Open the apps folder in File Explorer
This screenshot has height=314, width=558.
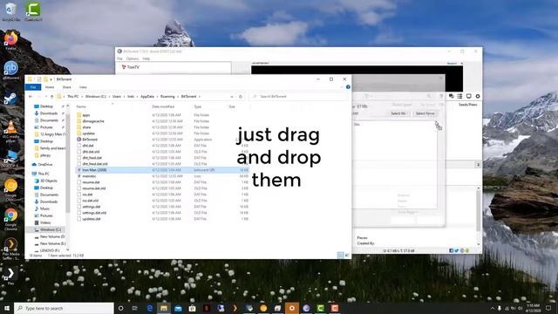(86, 115)
